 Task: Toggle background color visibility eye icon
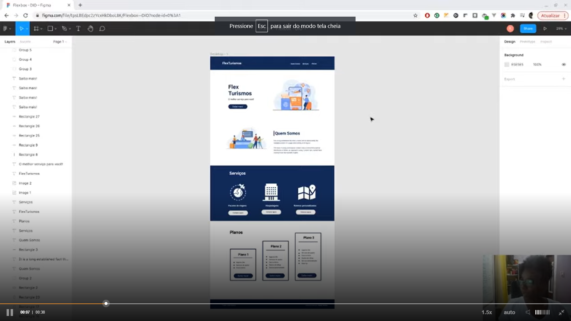pyautogui.click(x=564, y=64)
